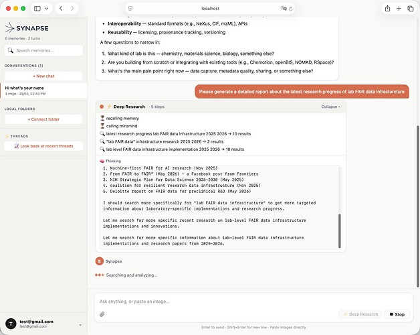Click the paperclip attachment icon
Screen dimensions: 420x335
coord(102,314)
